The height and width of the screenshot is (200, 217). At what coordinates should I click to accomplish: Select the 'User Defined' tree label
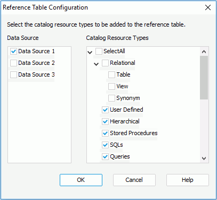click(x=126, y=110)
